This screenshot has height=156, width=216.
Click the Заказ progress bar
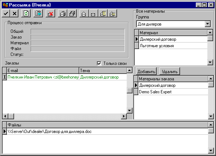click(x=78, y=37)
